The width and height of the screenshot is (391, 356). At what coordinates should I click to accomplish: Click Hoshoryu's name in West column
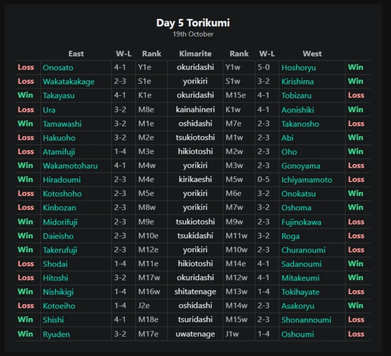click(298, 68)
